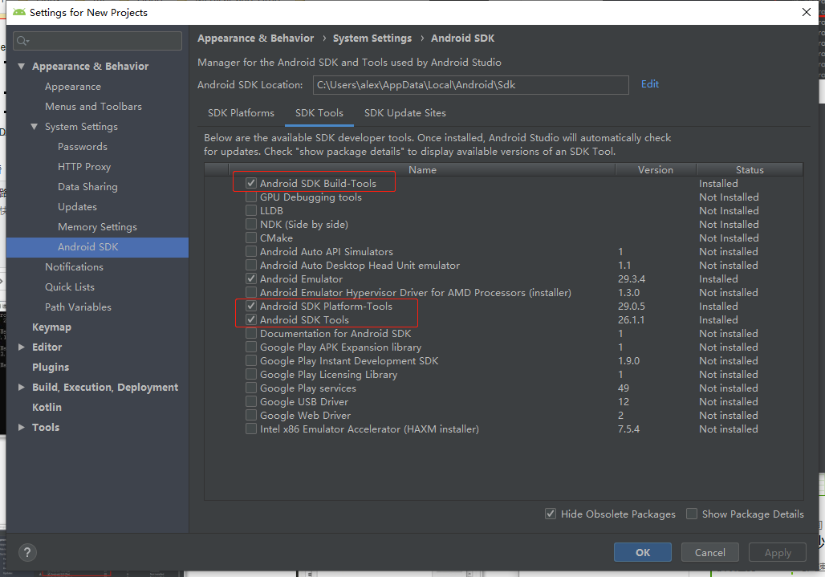Focus the settings search field
This screenshot has height=577, width=825.
(98, 41)
